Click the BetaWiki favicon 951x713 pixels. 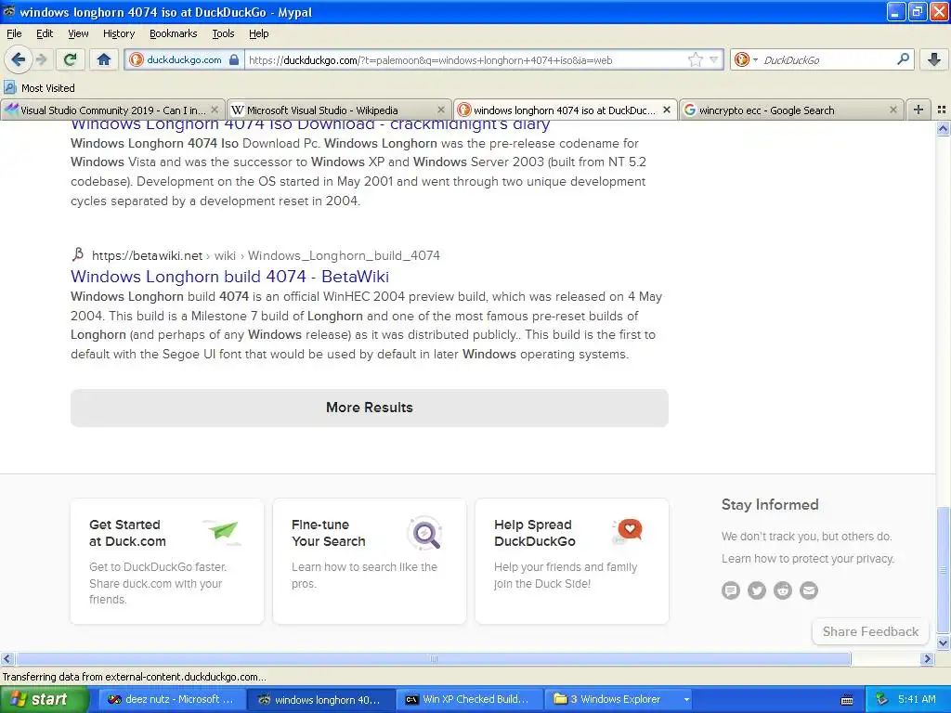pos(78,254)
